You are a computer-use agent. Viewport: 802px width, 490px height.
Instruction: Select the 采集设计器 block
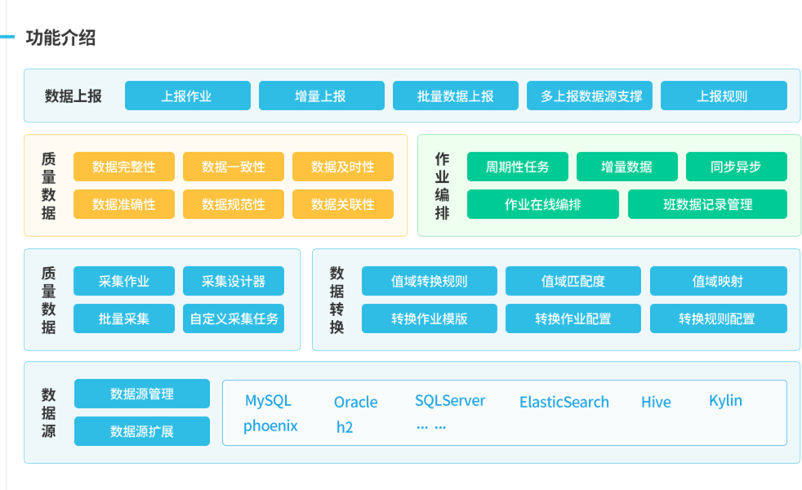[234, 281]
